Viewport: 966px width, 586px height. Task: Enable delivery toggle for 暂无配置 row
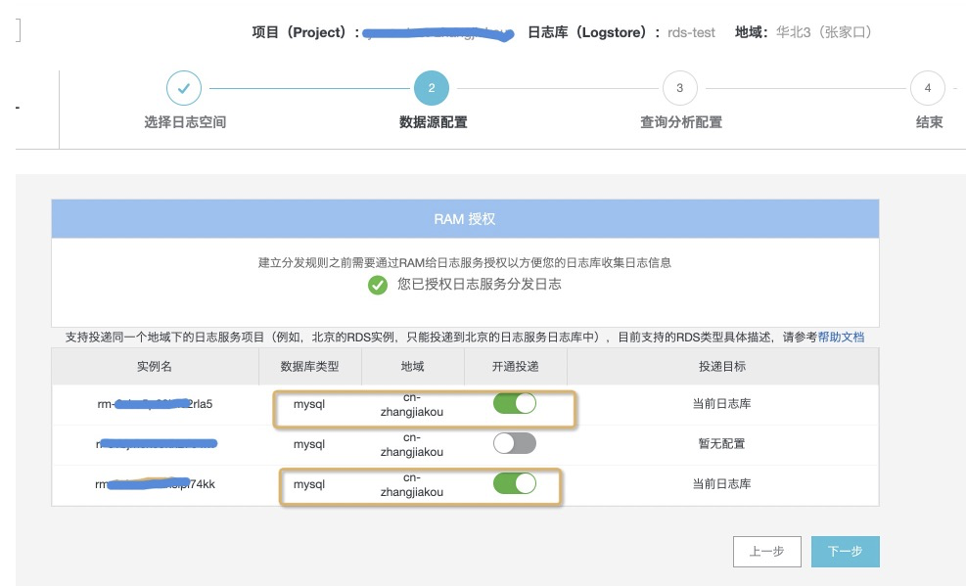tap(515, 443)
